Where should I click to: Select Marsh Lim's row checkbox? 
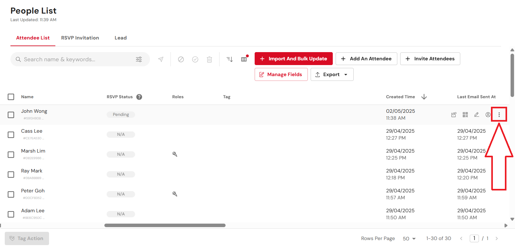(x=11, y=154)
